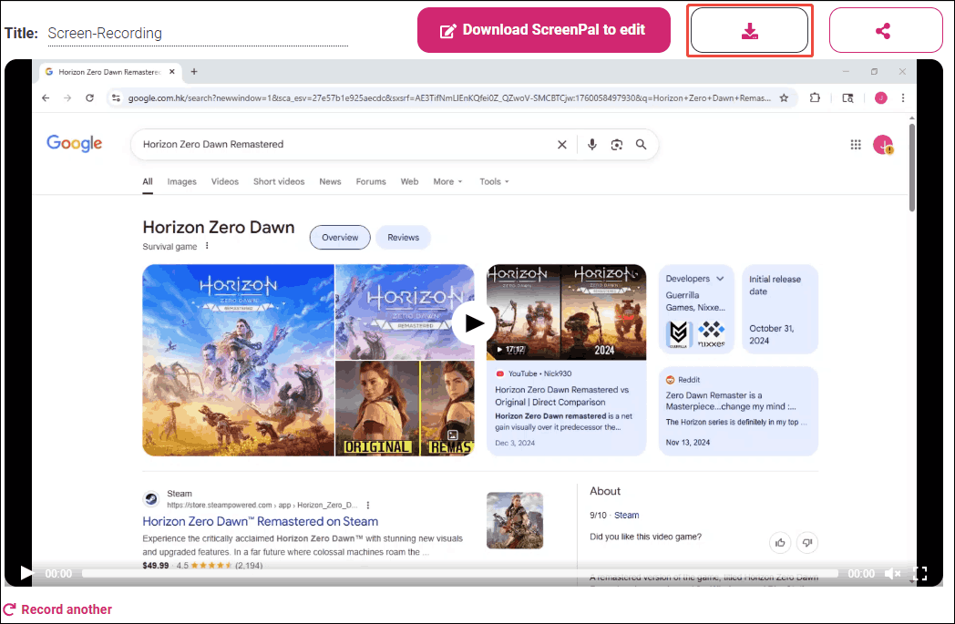Select the Horizon Zero Dawn Remastered tab
The height and width of the screenshot is (624, 955).
(x=109, y=71)
